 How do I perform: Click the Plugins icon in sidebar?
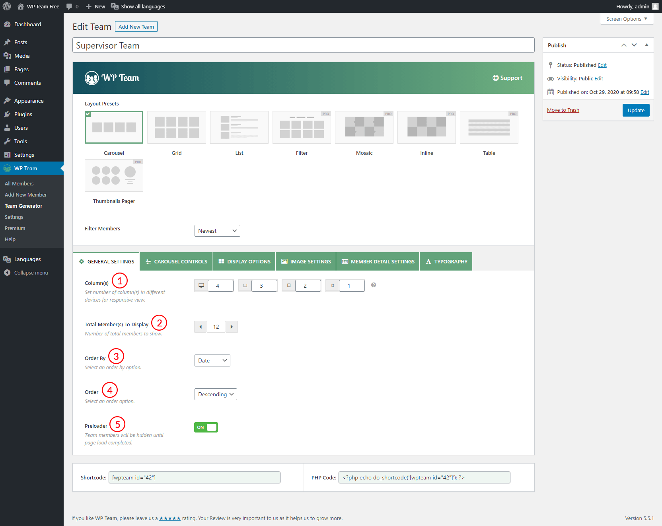[7, 114]
